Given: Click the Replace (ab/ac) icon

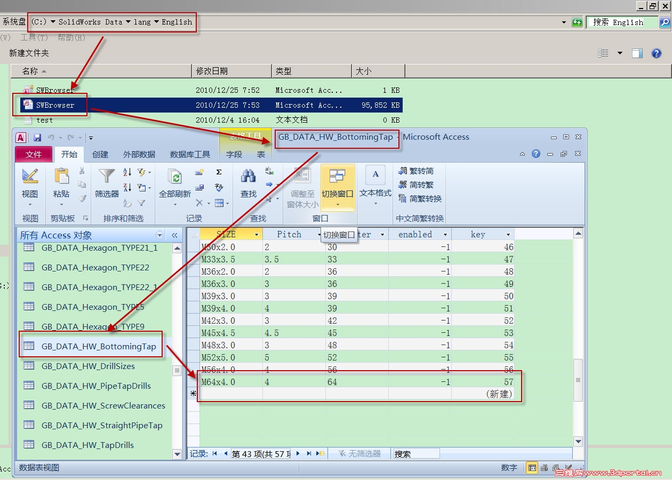Looking at the screenshot, I should pos(270,171).
